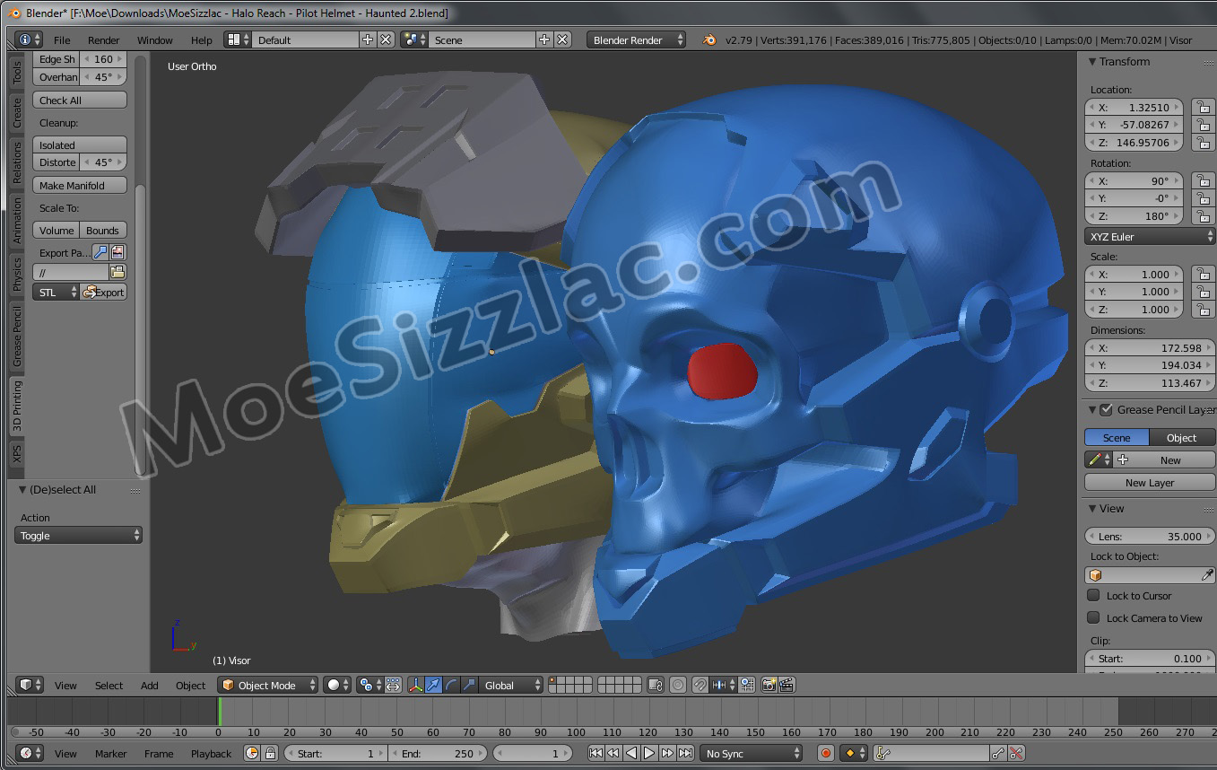The image size is (1217, 770).
Task: Click the Export button
Action: pyautogui.click(x=104, y=292)
